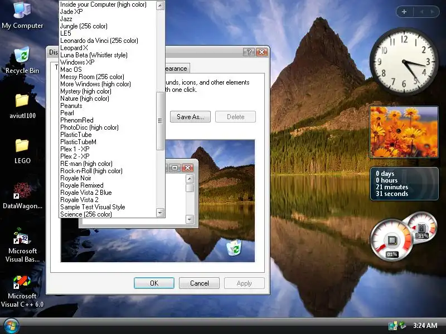Click the Start orb button
The height and width of the screenshot is (334, 446).
point(11,326)
